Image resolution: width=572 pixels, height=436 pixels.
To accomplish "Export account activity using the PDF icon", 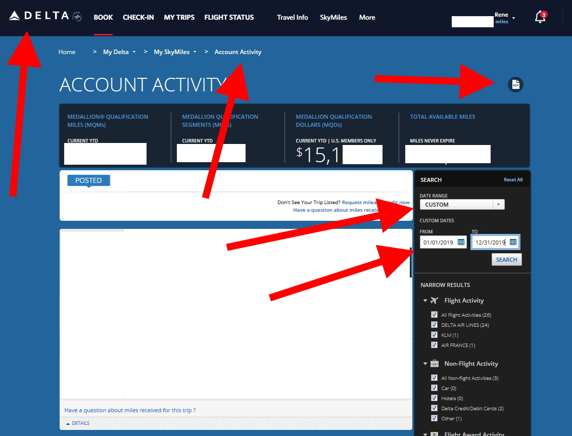I will [515, 84].
